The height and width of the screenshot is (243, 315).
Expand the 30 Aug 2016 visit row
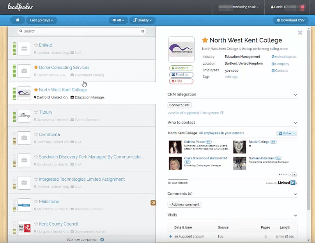point(170,236)
